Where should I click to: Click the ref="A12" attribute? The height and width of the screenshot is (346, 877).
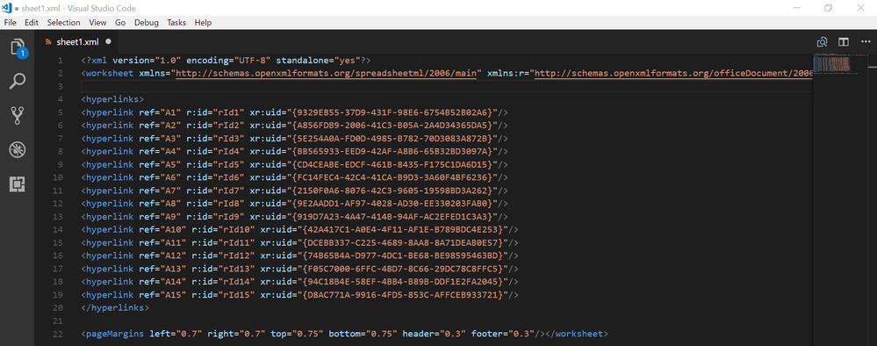coord(162,256)
